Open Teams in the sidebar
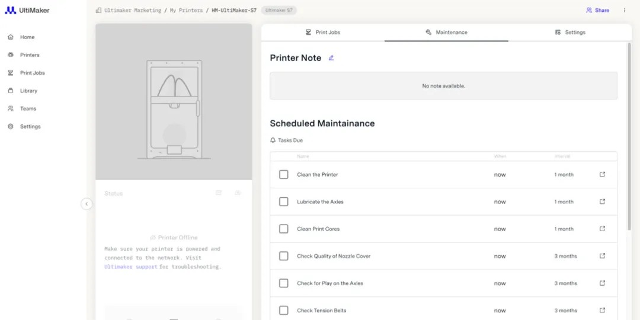This screenshot has height=320, width=640. point(28,108)
